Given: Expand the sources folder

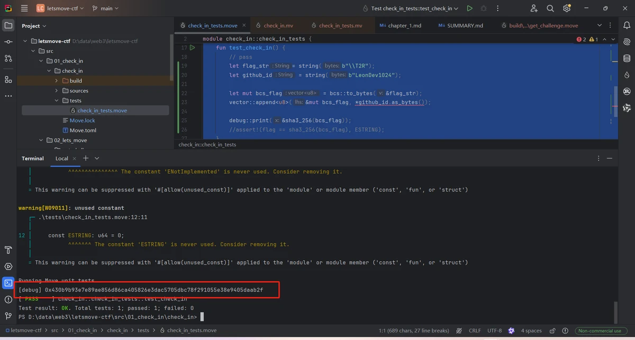Looking at the screenshot, I should click(x=57, y=91).
